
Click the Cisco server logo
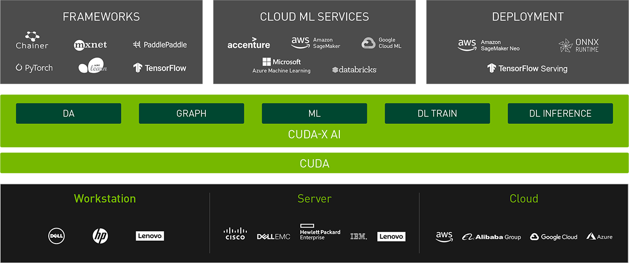(x=235, y=234)
